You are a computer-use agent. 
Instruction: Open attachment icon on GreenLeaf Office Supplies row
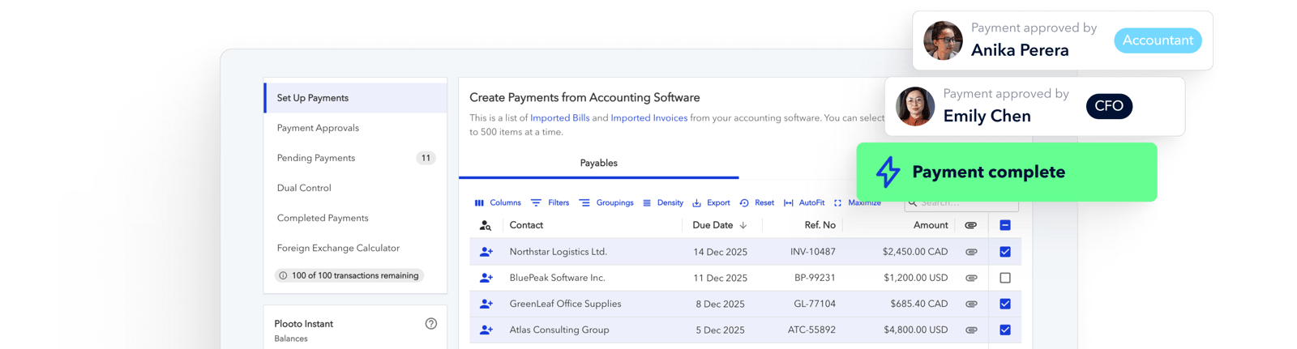(971, 304)
